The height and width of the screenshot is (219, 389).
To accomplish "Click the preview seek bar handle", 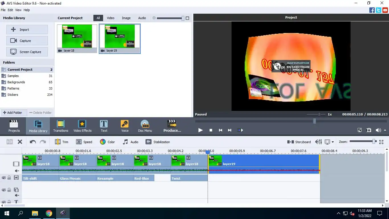I will point(314,121).
